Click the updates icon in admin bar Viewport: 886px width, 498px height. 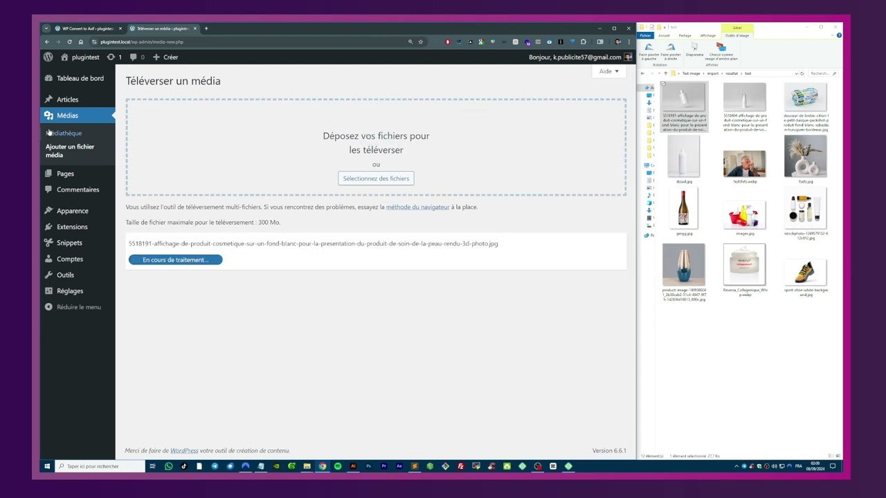(x=114, y=57)
